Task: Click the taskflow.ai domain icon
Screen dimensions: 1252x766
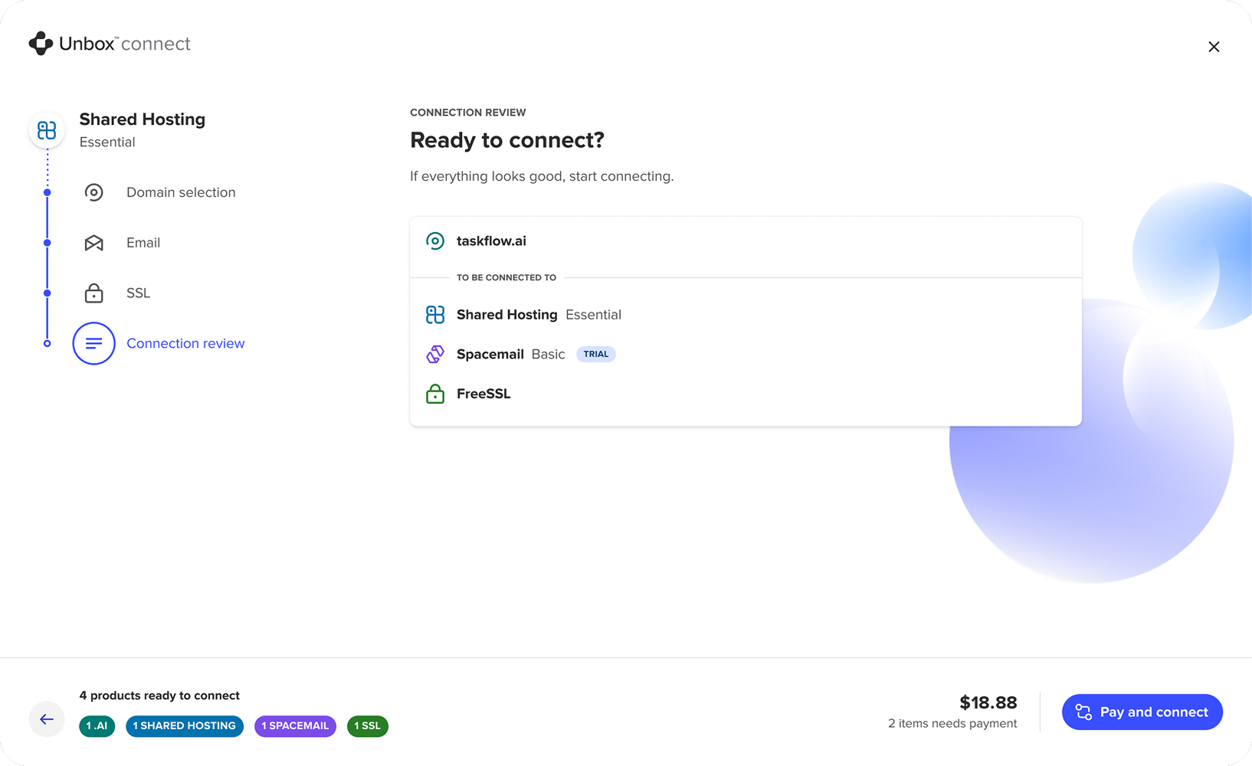Action: 435,241
